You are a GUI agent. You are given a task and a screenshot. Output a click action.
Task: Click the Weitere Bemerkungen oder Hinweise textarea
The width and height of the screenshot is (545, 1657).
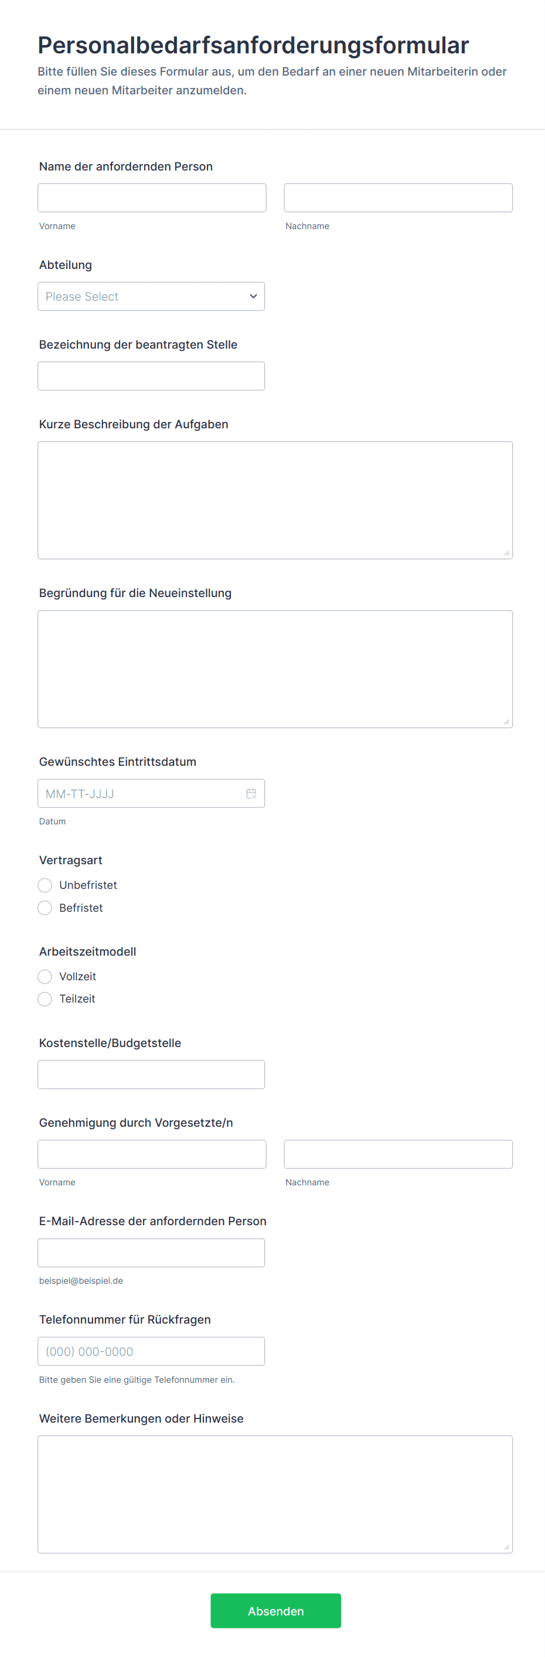pyautogui.click(x=275, y=1494)
